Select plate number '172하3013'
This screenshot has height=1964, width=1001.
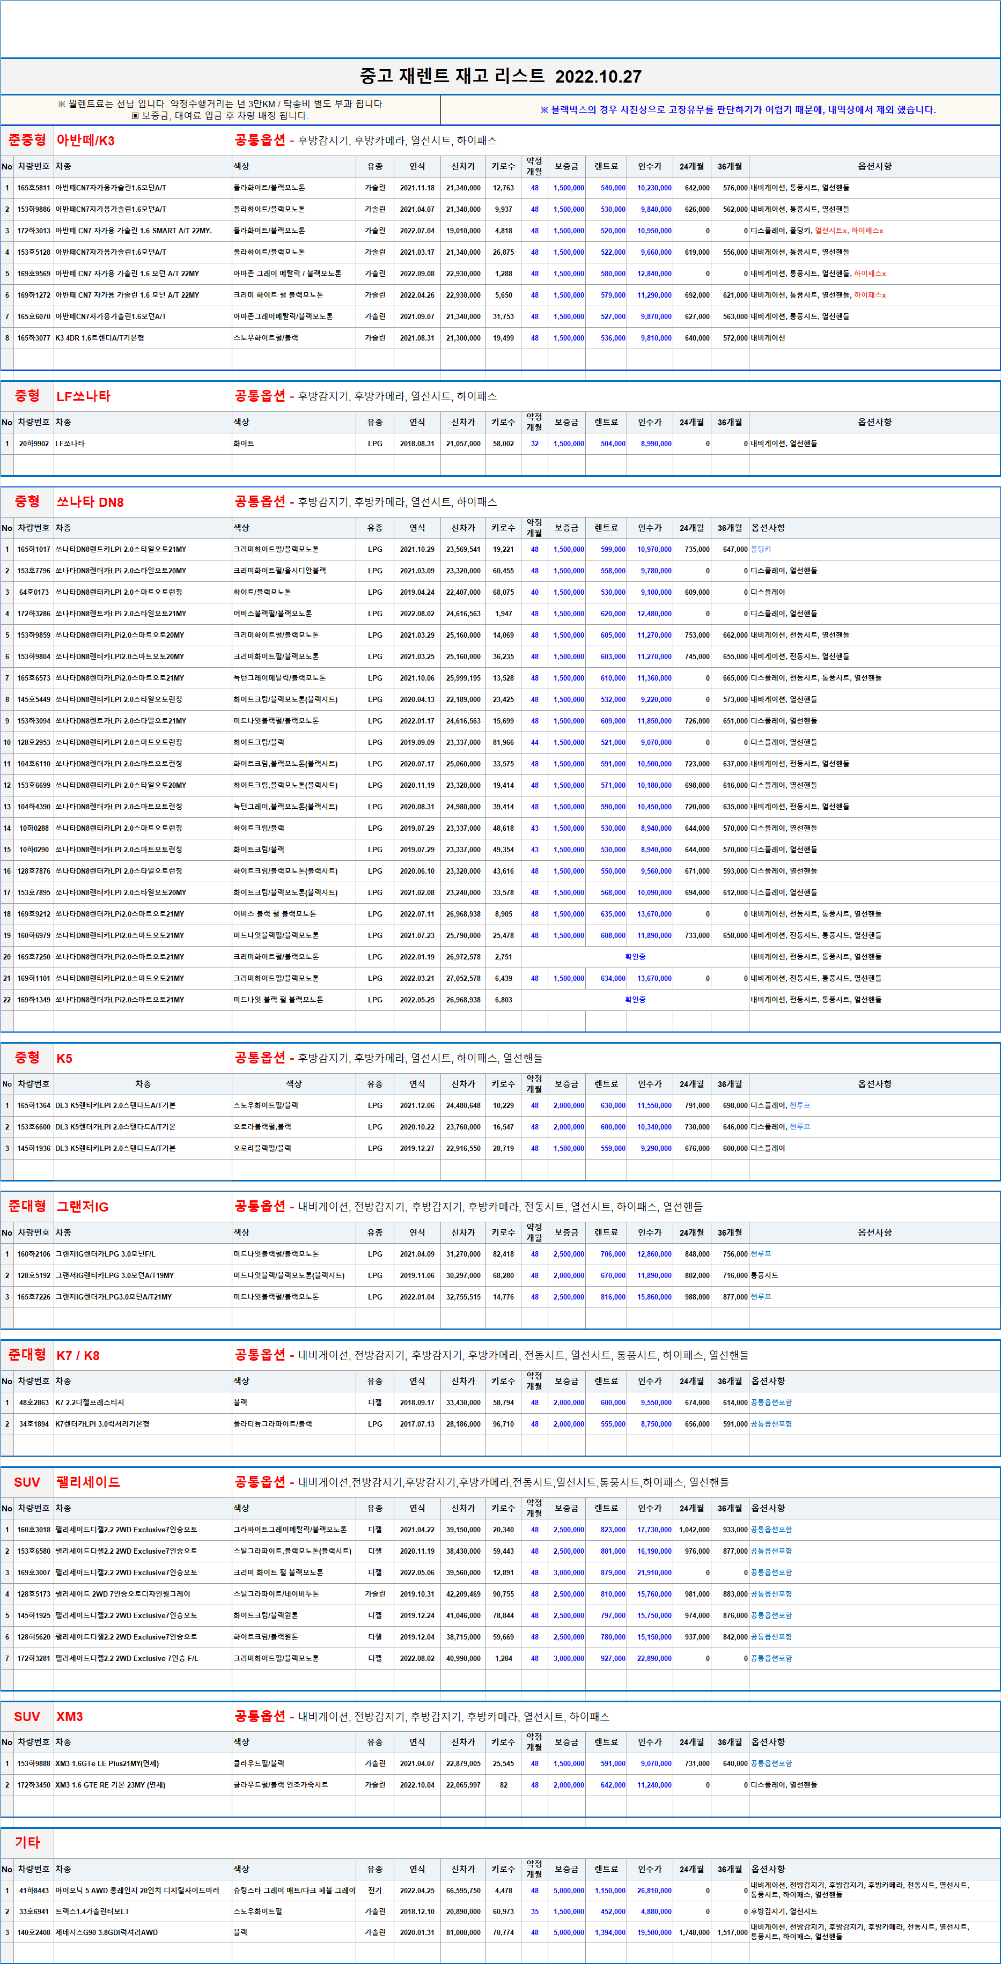[34, 230]
